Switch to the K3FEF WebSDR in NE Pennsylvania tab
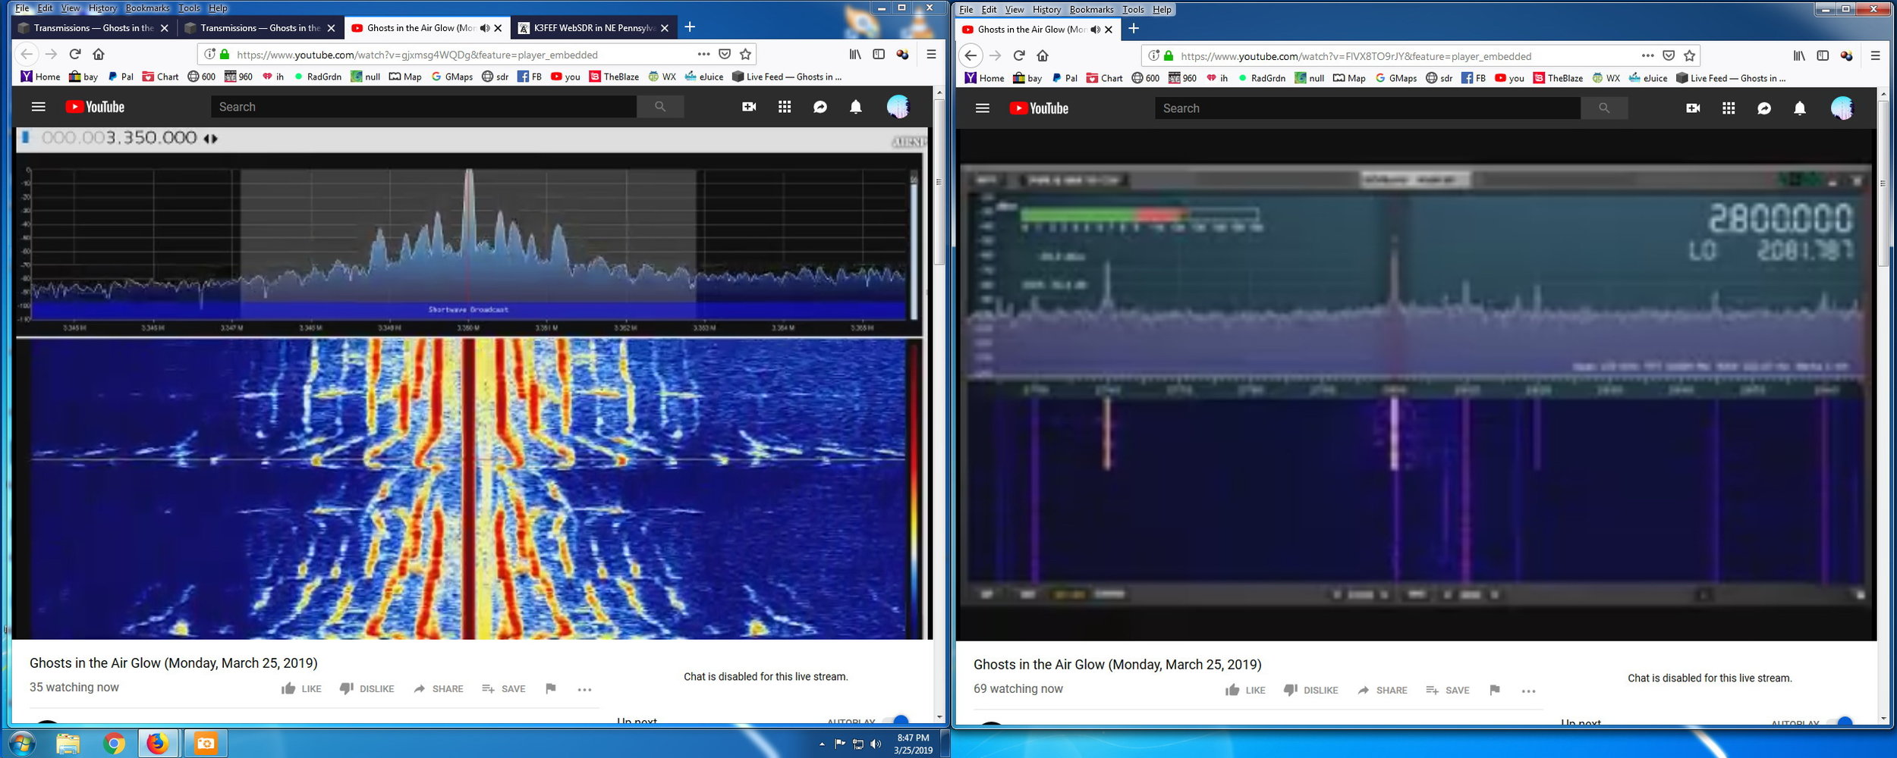This screenshot has height=758, width=1897. pyautogui.click(x=595, y=28)
